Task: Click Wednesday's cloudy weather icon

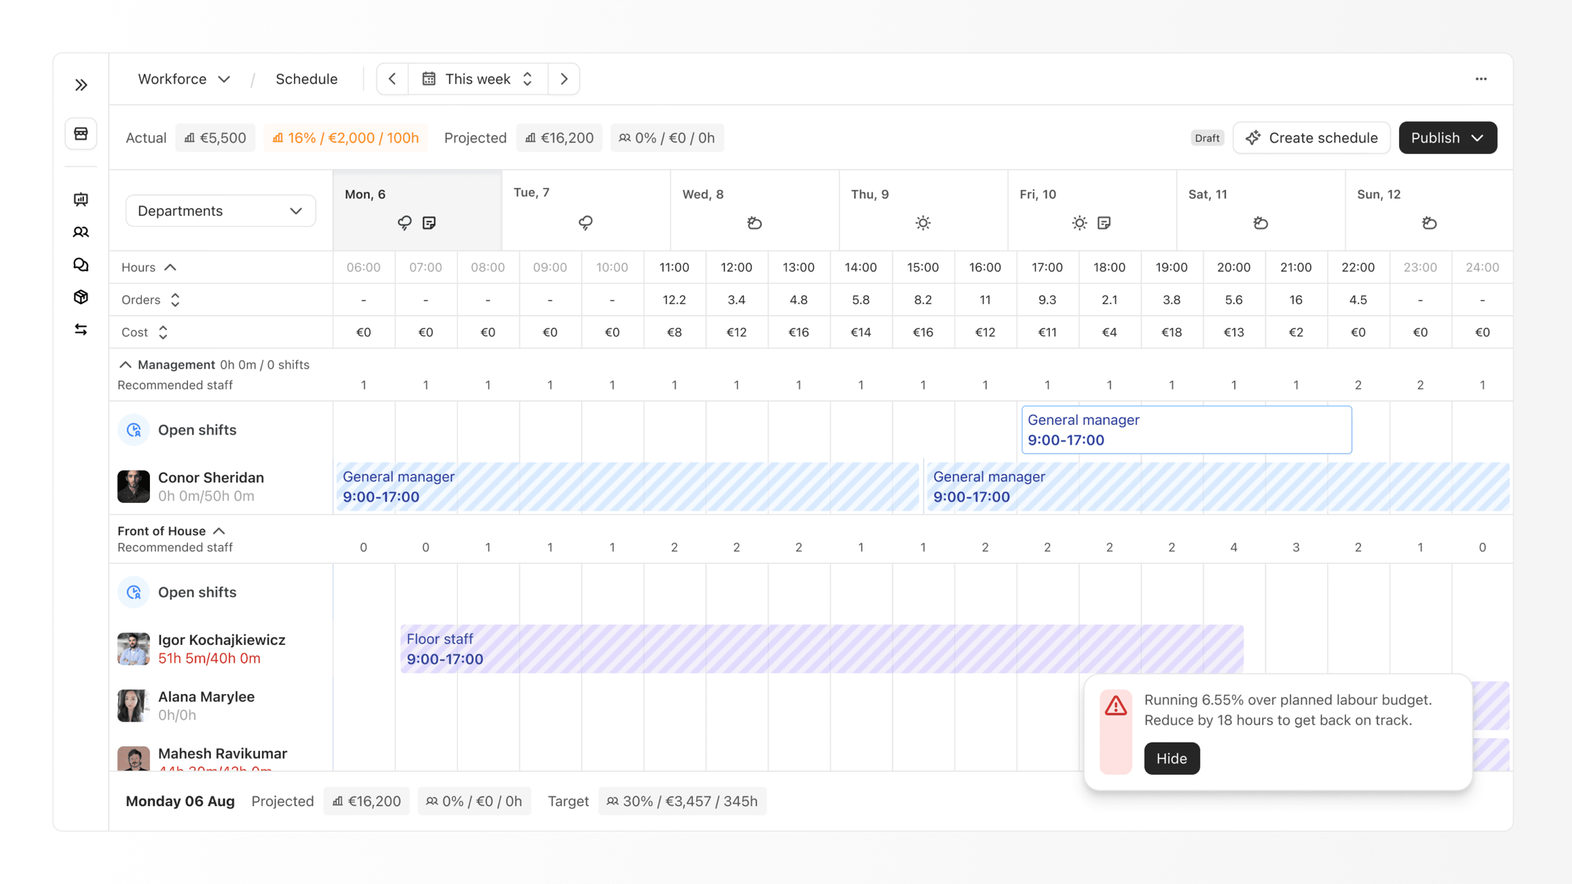Action: pyautogui.click(x=755, y=223)
